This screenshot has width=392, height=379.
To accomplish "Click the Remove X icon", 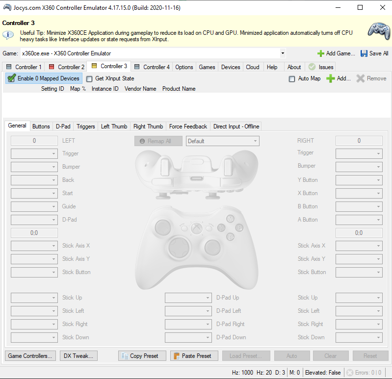I will point(360,78).
